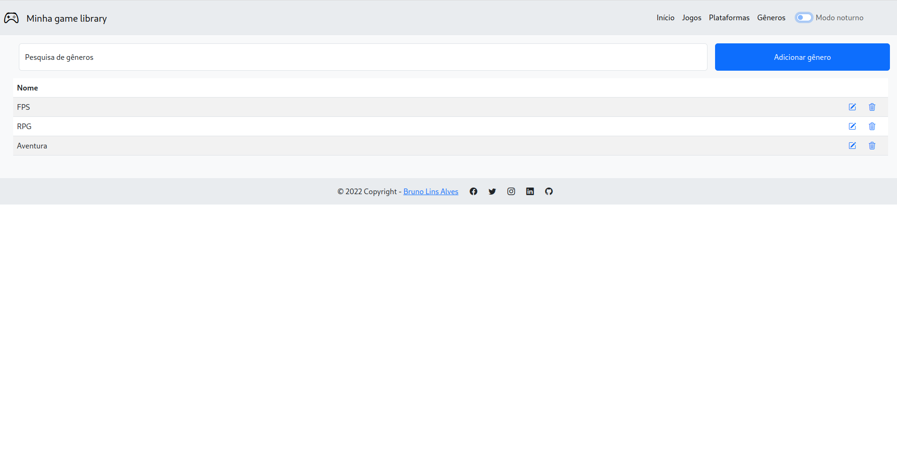Click the Modo noturno label
The width and height of the screenshot is (897, 459).
click(x=839, y=17)
